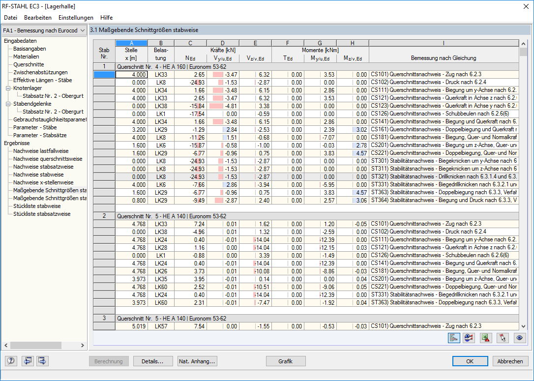Click the Grafik button

(x=285, y=361)
